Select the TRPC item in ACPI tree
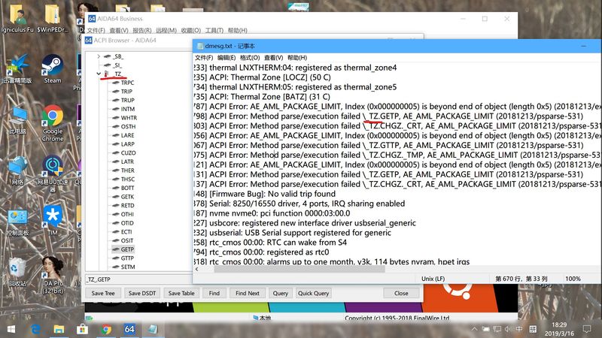The image size is (602, 338). coord(127,83)
